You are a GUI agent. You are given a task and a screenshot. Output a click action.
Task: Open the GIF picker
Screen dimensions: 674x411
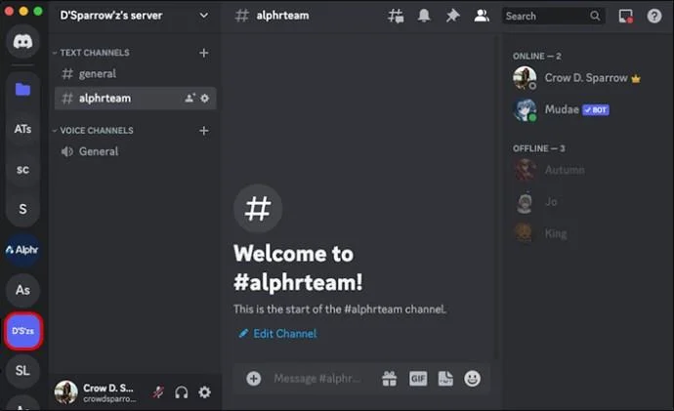pyautogui.click(x=418, y=379)
